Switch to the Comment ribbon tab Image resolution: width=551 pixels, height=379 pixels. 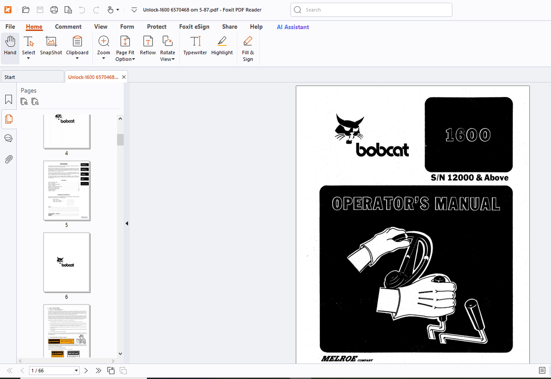point(68,27)
